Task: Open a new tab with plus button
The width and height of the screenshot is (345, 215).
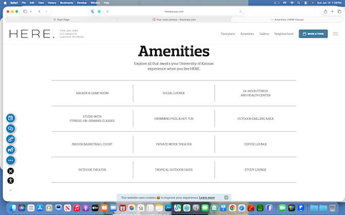Action: click(x=332, y=11)
